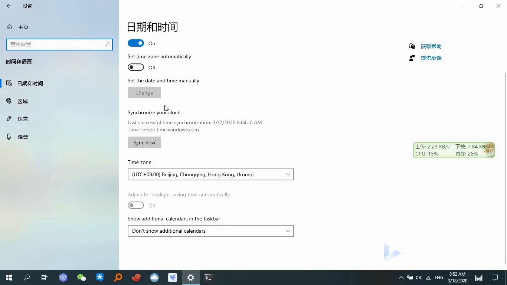The width and height of the screenshot is (507, 285).
Task: Launch the WPS Office taskbar icon
Action: (63, 277)
